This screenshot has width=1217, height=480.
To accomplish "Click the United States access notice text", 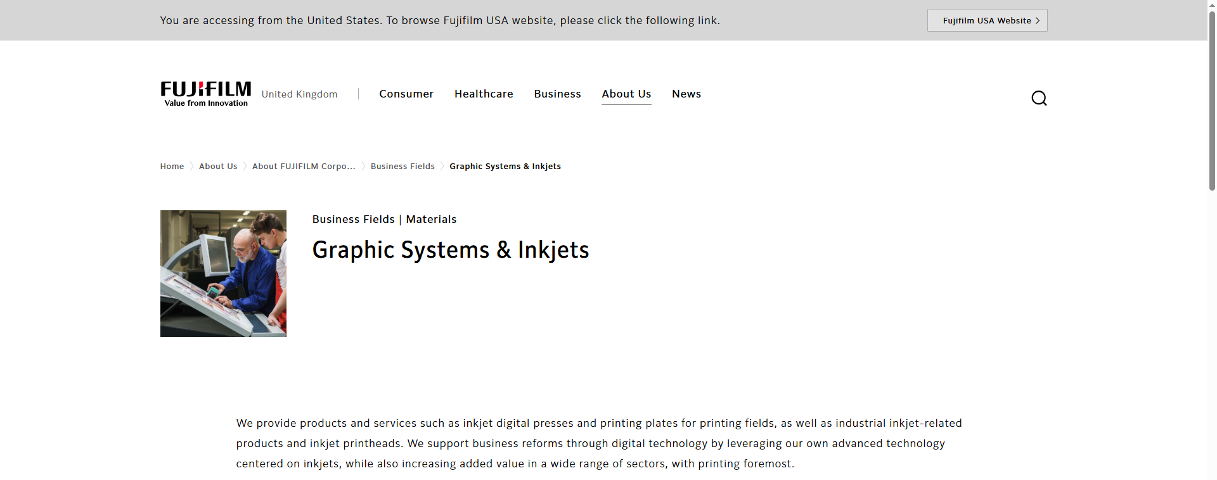I will tap(439, 20).
